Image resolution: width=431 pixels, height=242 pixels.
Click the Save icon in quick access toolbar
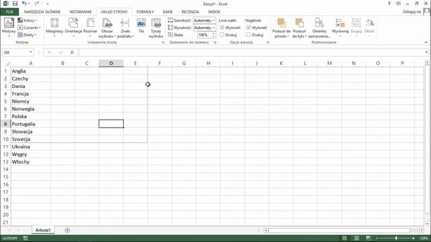(x=15, y=3)
